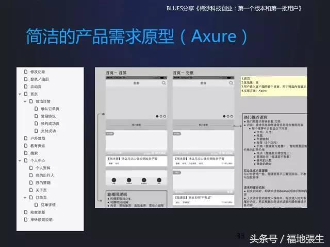330x247 pixels.
Task: Select second carousel dot in 首页-首屏
Action: point(161,116)
